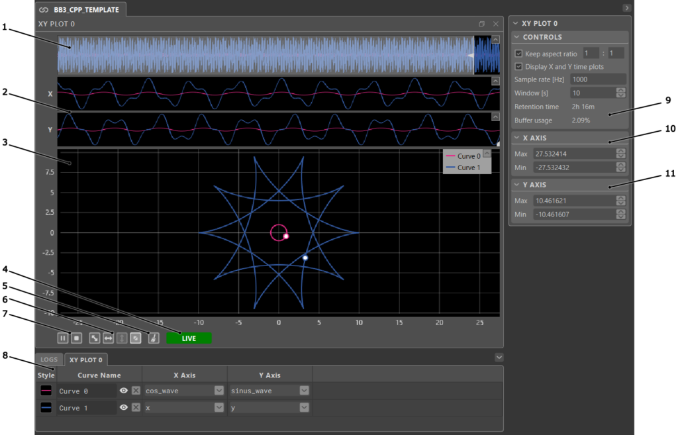Click the diagonal fit-to-view arrows icon
This screenshot has height=435, width=678.
(x=95, y=338)
